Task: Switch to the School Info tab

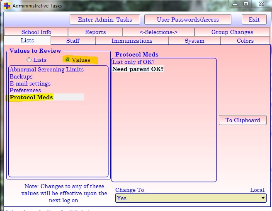Action: [36, 32]
